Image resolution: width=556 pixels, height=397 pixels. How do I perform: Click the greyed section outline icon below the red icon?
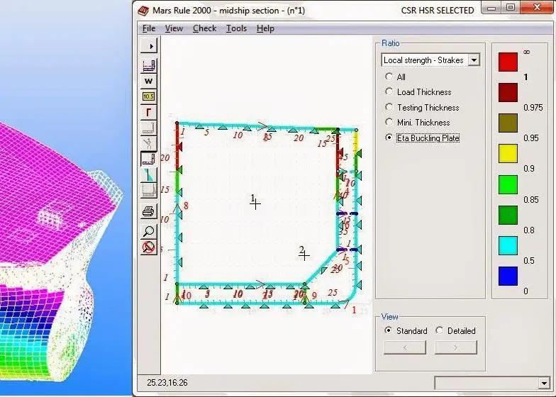(149, 128)
